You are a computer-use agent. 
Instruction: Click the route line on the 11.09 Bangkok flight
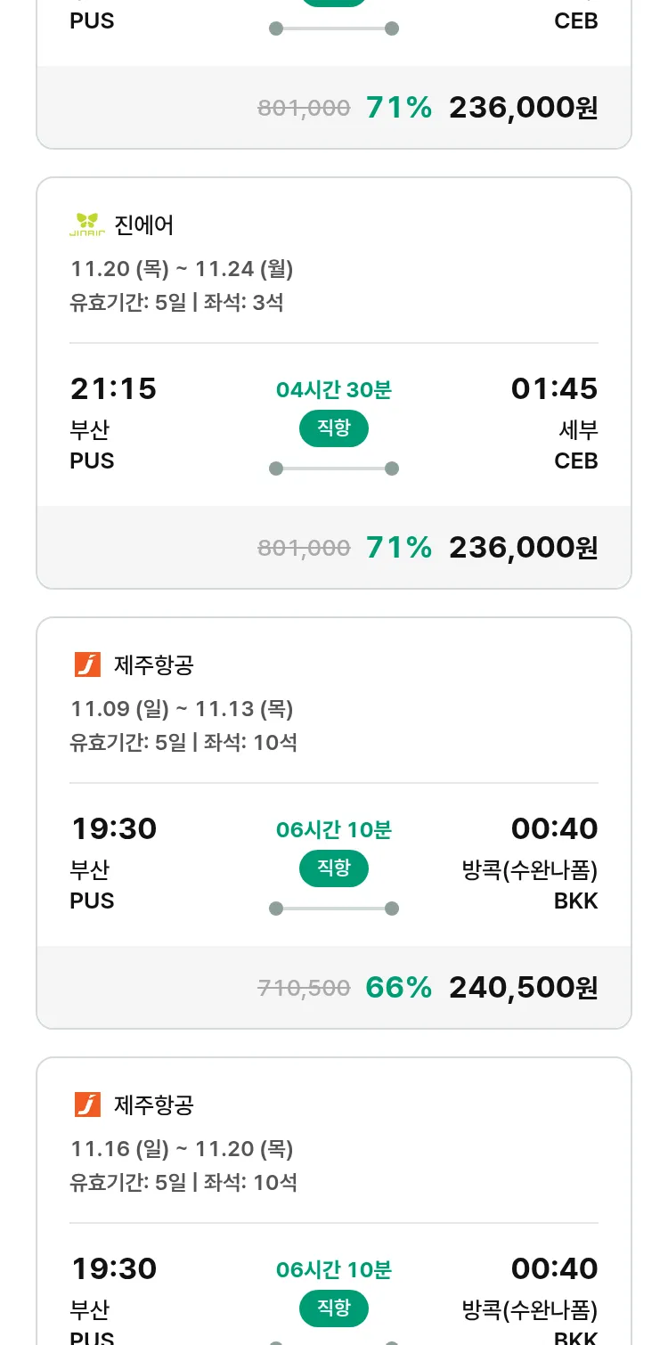pyautogui.click(x=334, y=909)
